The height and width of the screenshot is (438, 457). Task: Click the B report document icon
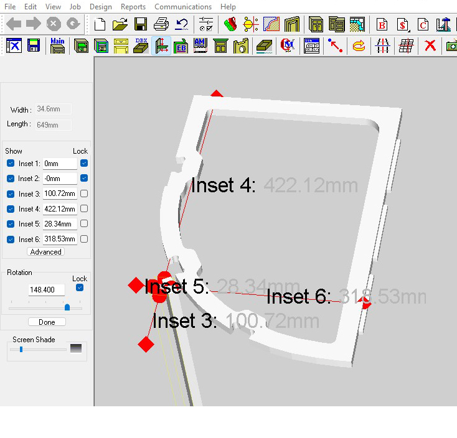(x=382, y=25)
